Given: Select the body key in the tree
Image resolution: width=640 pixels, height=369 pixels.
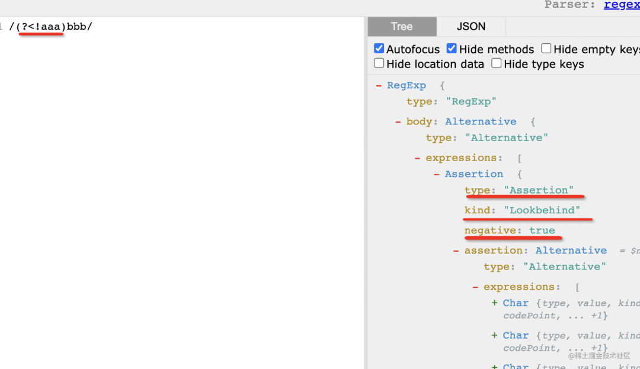Looking at the screenshot, I should [x=419, y=121].
